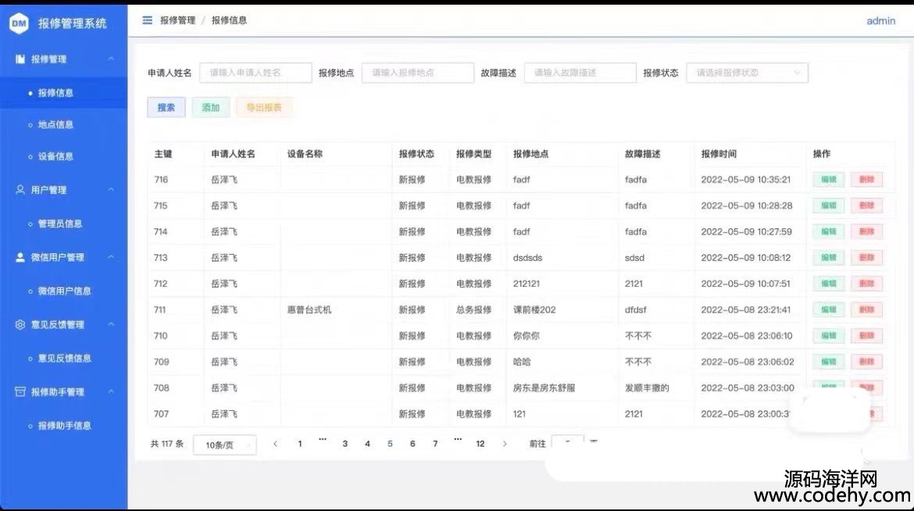Jump to page 4
The width and height of the screenshot is (914, 511).
(367, 444)
